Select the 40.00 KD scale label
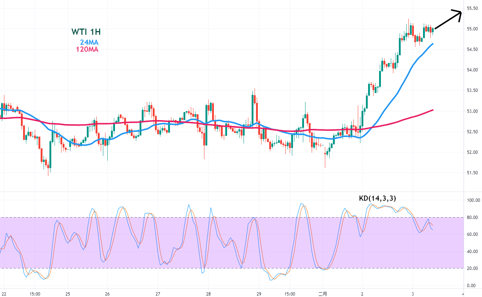The image size is (482, 297). click(472, 252)
